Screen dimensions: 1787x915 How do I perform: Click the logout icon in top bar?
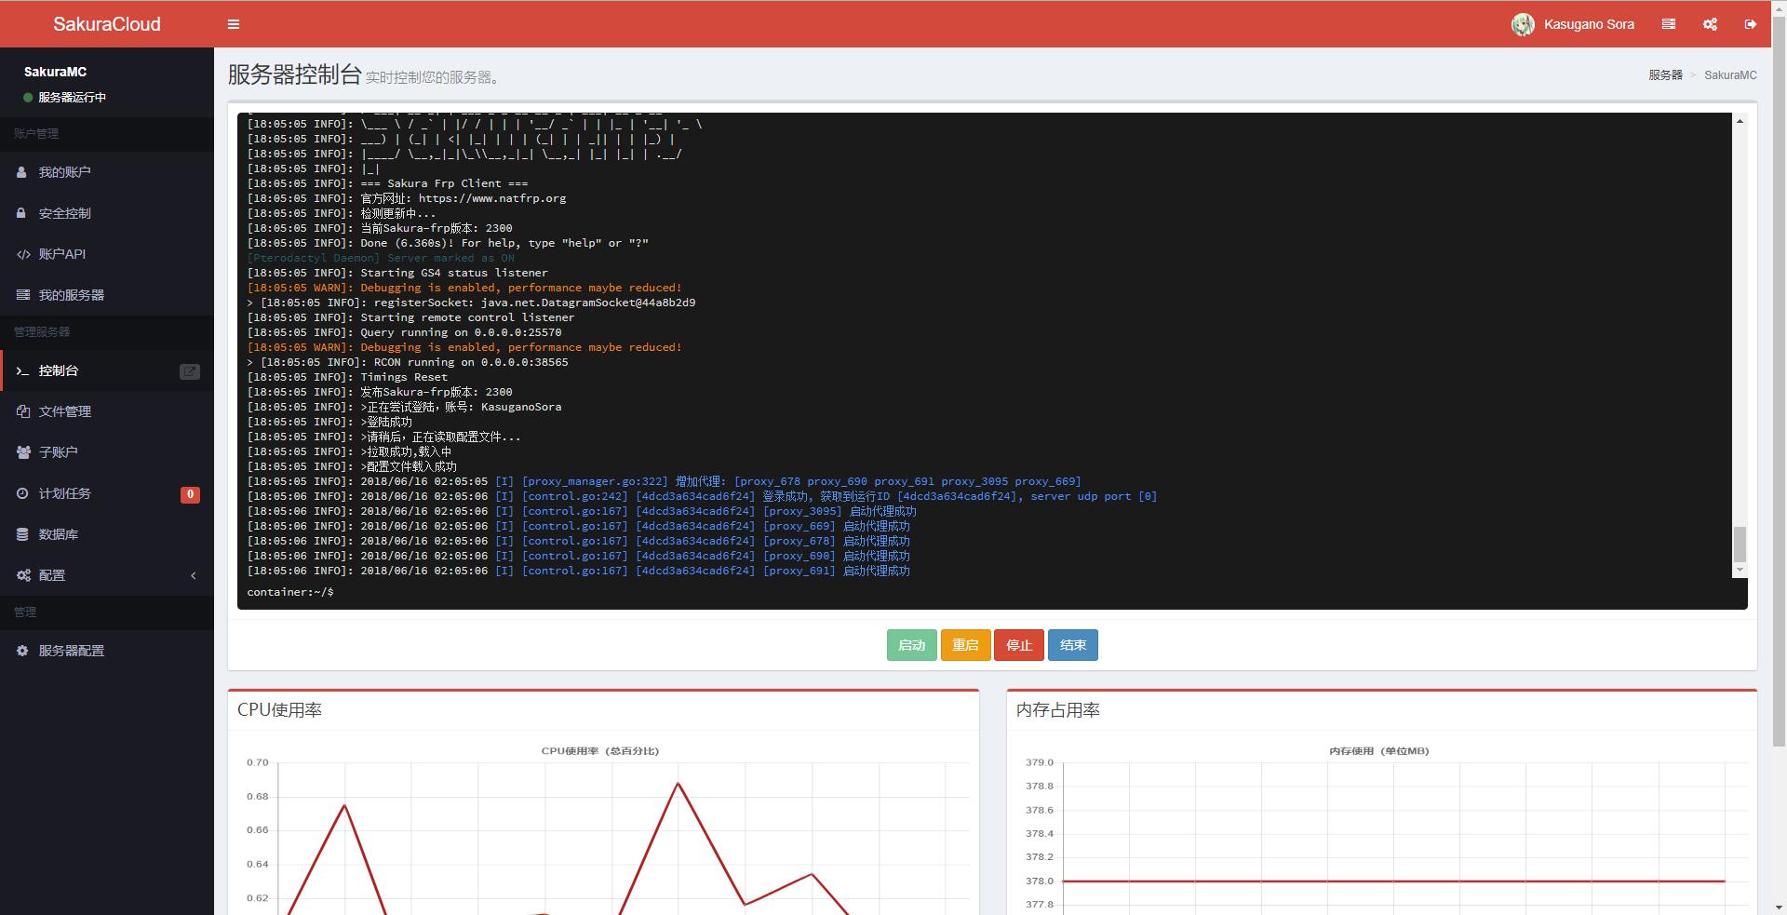pyautogui.click(x=1751, y=24)
